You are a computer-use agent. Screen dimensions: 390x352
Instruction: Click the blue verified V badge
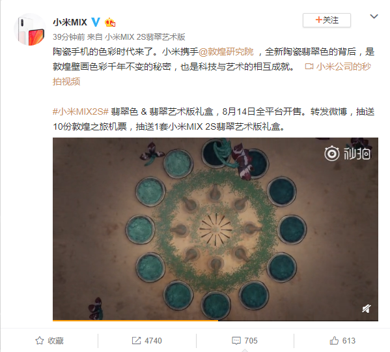tap(96, 22)
